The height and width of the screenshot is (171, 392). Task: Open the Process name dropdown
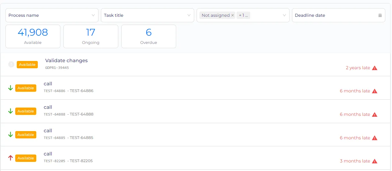coord(52,15)
